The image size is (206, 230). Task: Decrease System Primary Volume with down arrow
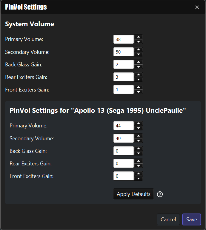point(138,42)
